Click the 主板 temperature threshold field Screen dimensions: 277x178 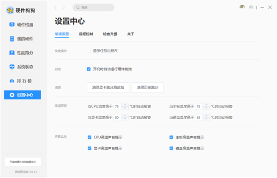(199, 107)
